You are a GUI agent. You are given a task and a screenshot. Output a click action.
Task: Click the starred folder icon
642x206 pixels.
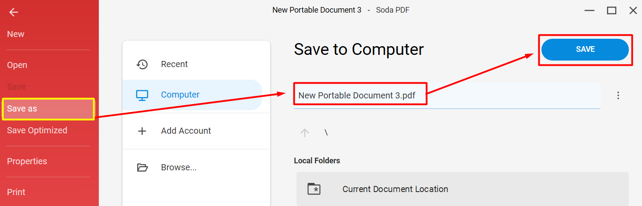tap(314, 189)
